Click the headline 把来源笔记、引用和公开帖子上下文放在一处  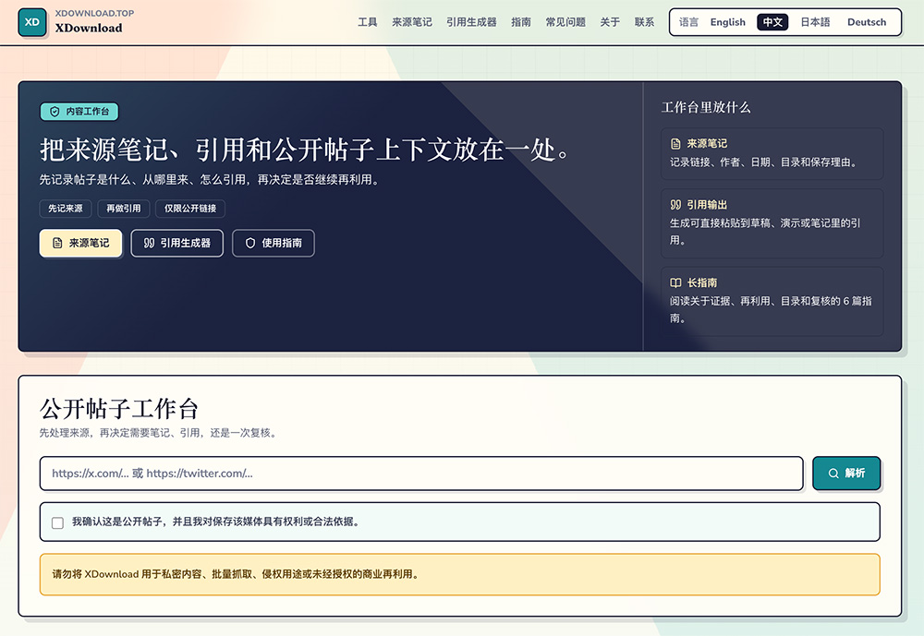[x=305, y=150]
